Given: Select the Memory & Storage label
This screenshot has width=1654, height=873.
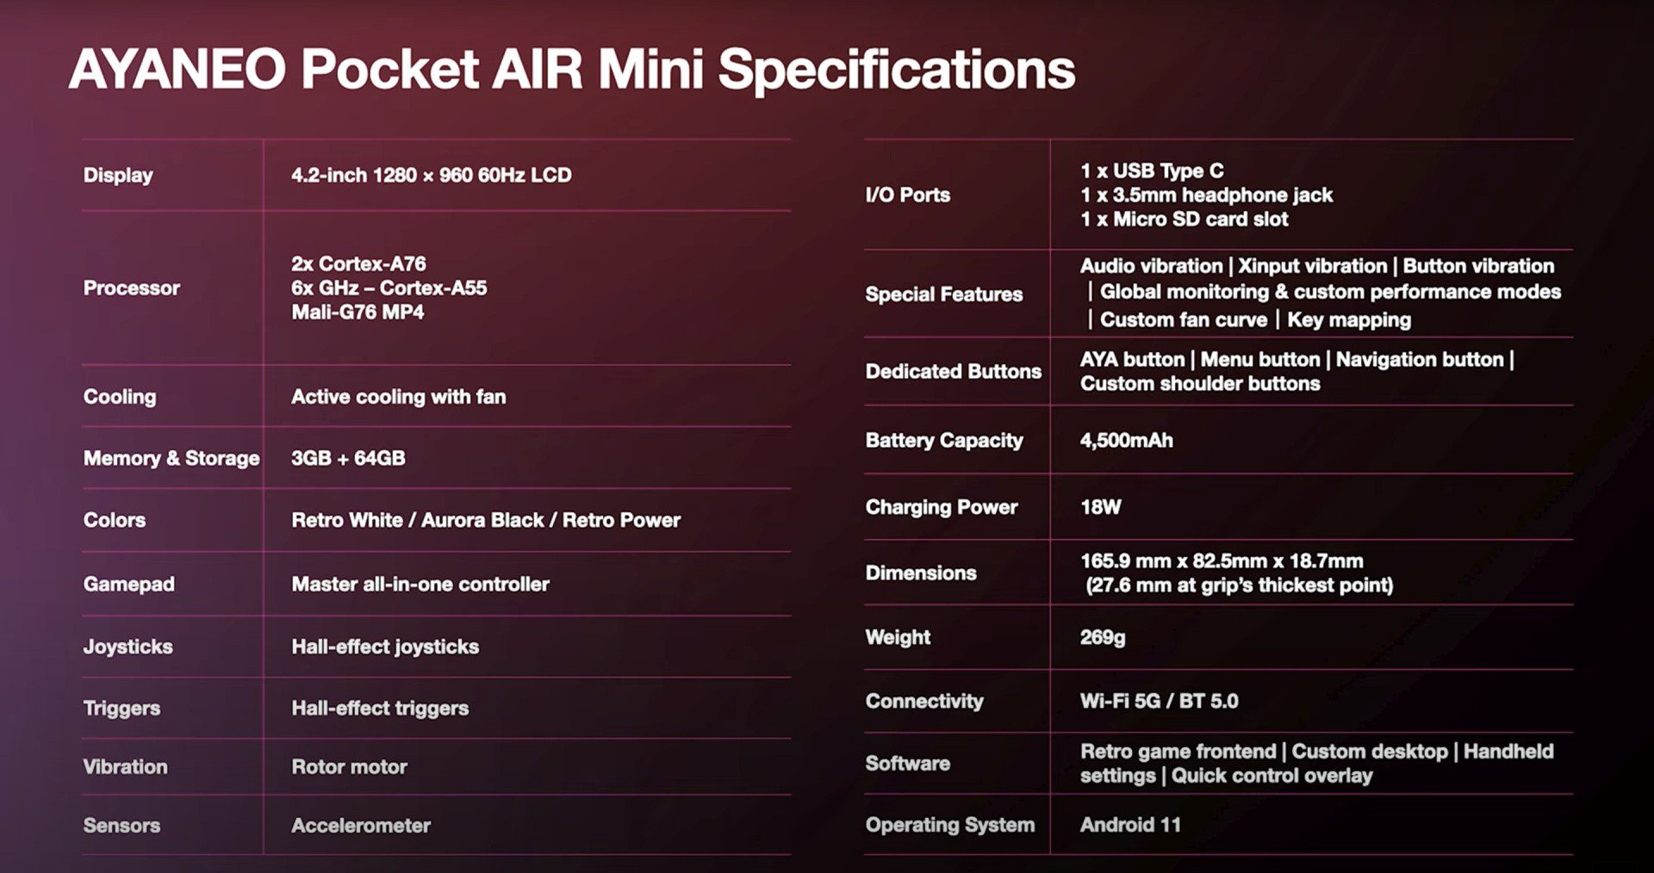Looking at the screenshot, I should pos(171,458).
